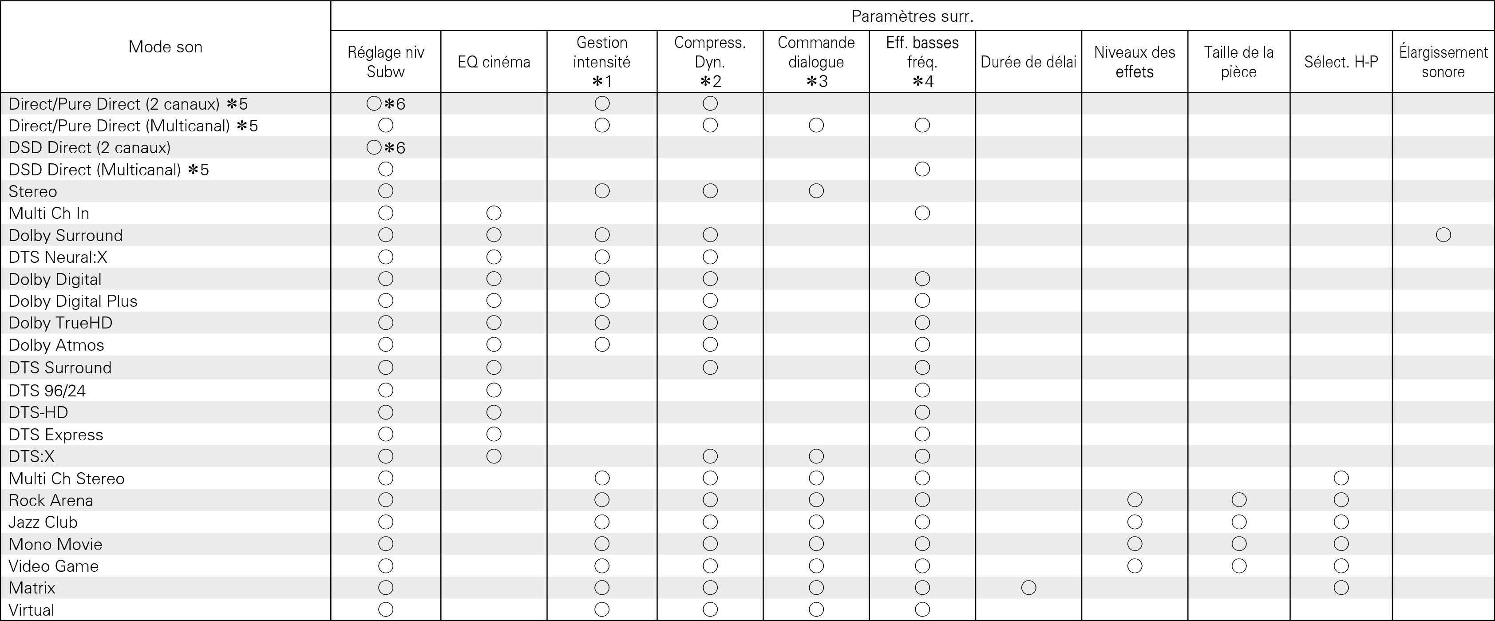This screenshot has width=1495, height=621.
Task: Click the Élargissement sonore circle for Dolby Surround
Action: [x=1443, y=235]
